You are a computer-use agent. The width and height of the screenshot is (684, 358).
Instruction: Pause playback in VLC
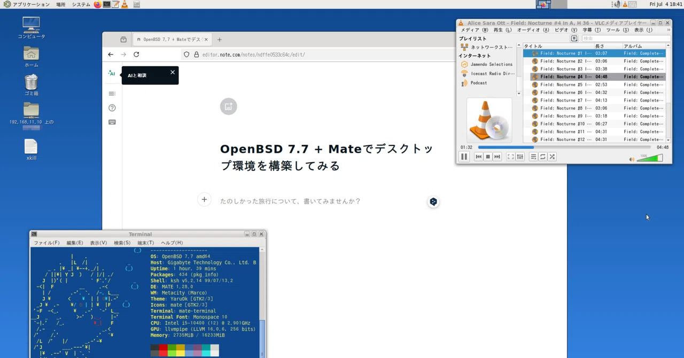[x=464, y=157]
